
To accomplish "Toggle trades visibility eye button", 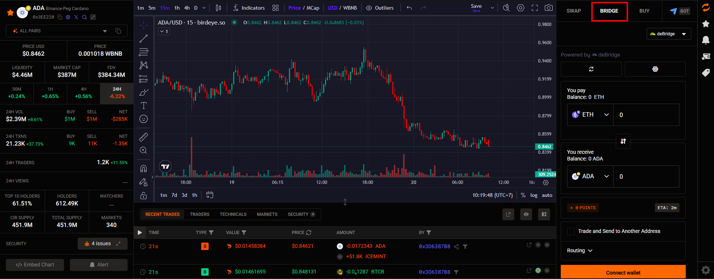I will [x=526, y=214].
